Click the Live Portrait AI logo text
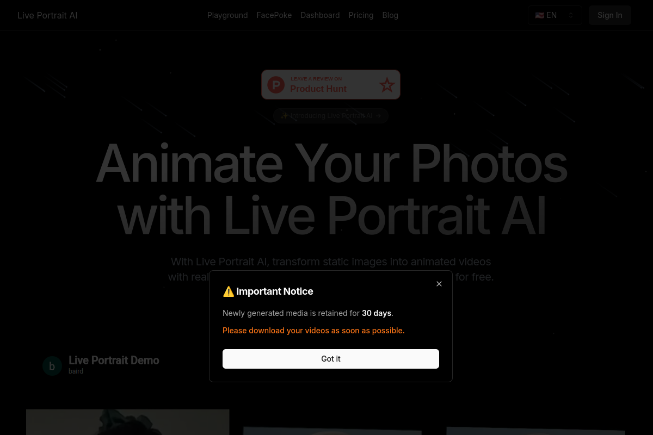 [47, 15]
